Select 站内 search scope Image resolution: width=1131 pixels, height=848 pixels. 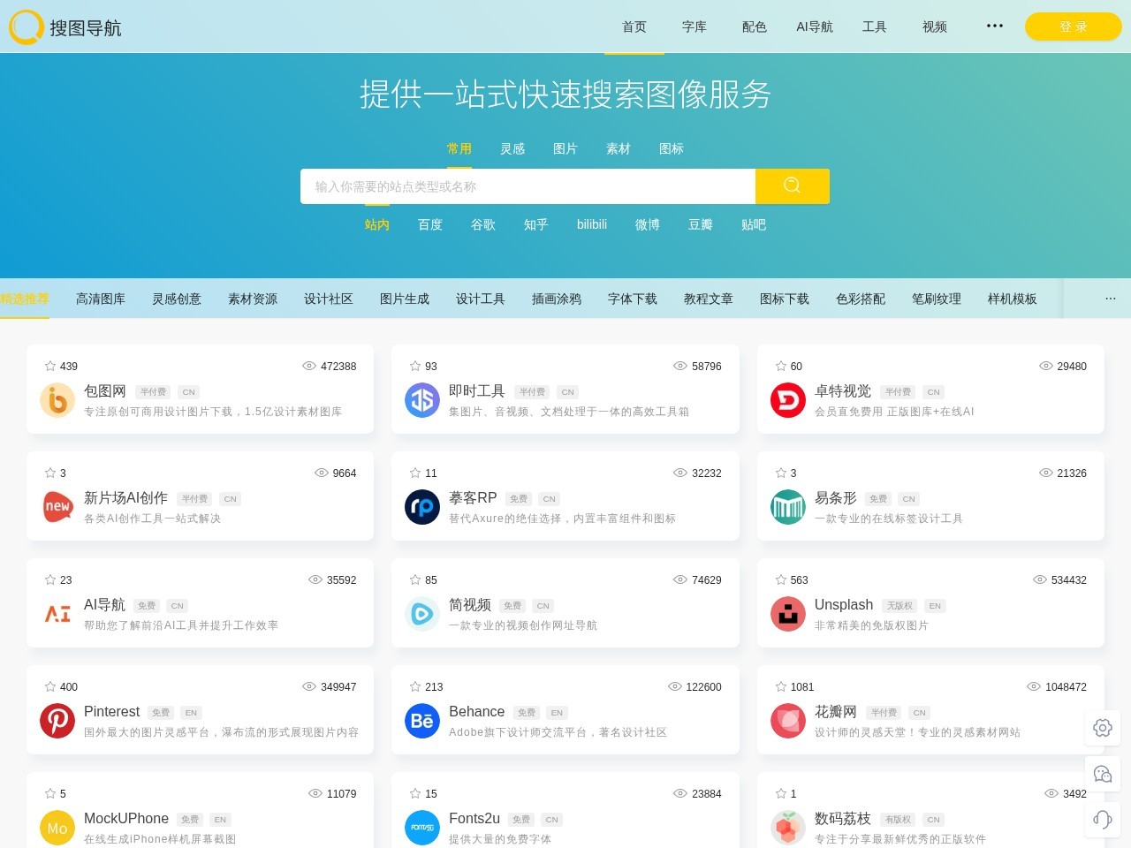coord(377,224)
